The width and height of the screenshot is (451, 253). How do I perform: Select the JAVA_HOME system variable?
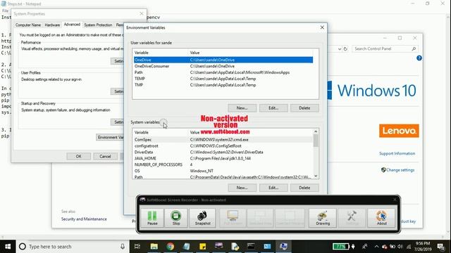coord(223,158)
